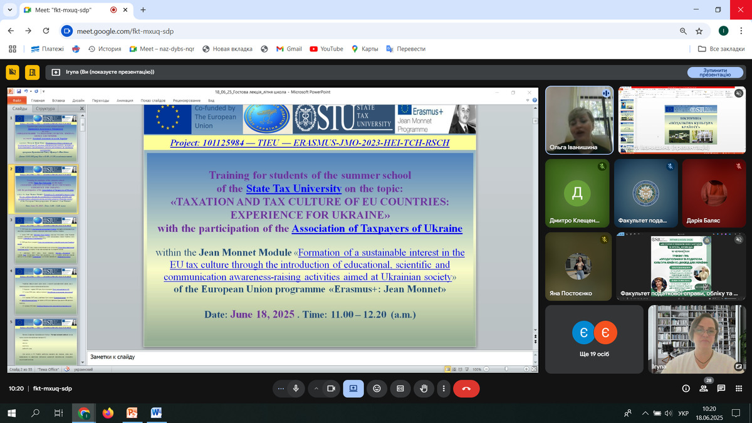The image size is (752, 423).
Task: Raise hand in the meeting
Action: (424, 389)
